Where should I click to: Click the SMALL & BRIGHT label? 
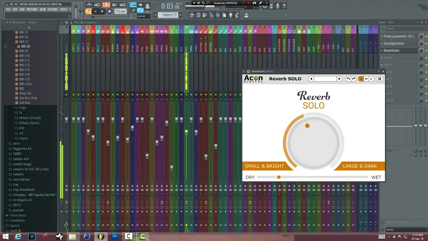coord(264,166)
